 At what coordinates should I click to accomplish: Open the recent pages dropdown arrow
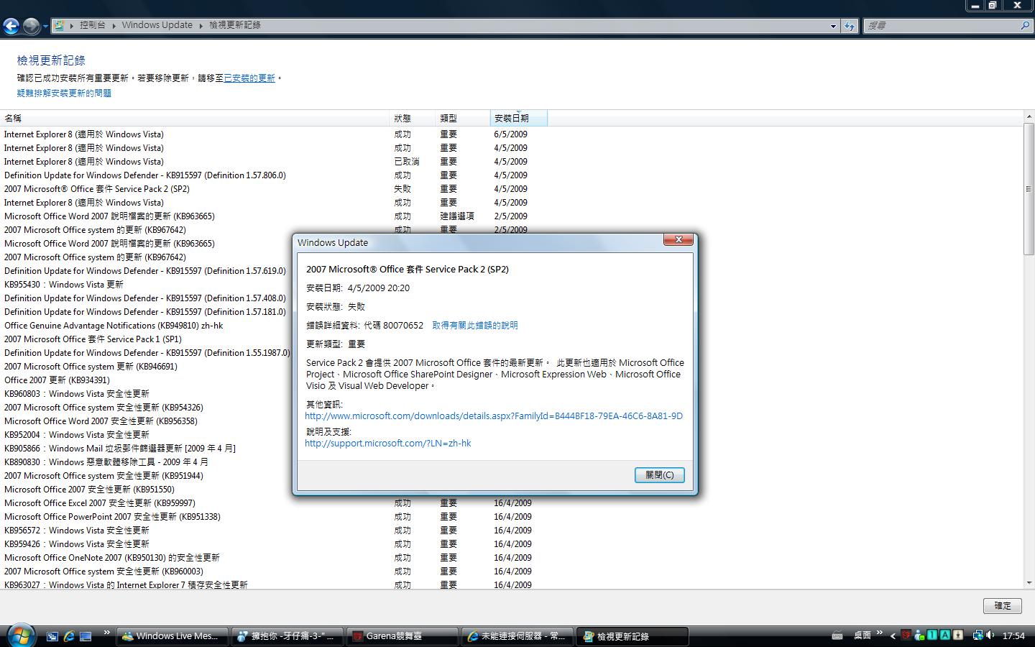[x=45, y=27]
